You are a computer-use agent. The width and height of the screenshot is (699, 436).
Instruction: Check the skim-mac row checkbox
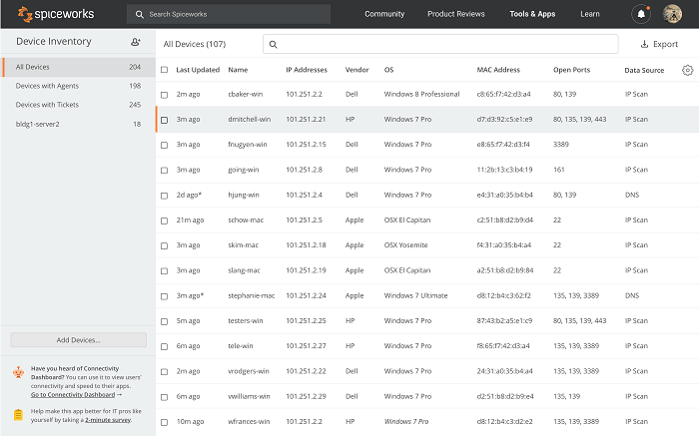click(164, 245)
